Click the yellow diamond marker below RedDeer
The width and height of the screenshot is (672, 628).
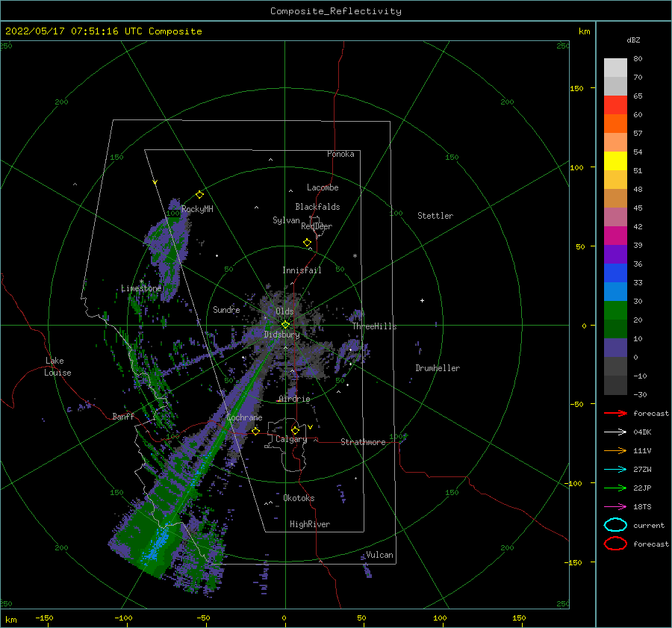pyautogui.click(x=307, y=242)
